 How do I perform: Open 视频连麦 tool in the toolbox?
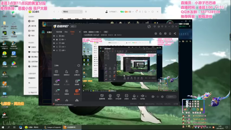click(x=56, y=82)
